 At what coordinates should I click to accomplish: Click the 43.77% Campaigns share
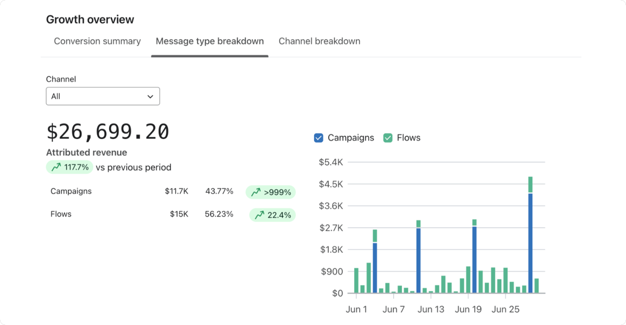tap(219, 191)
